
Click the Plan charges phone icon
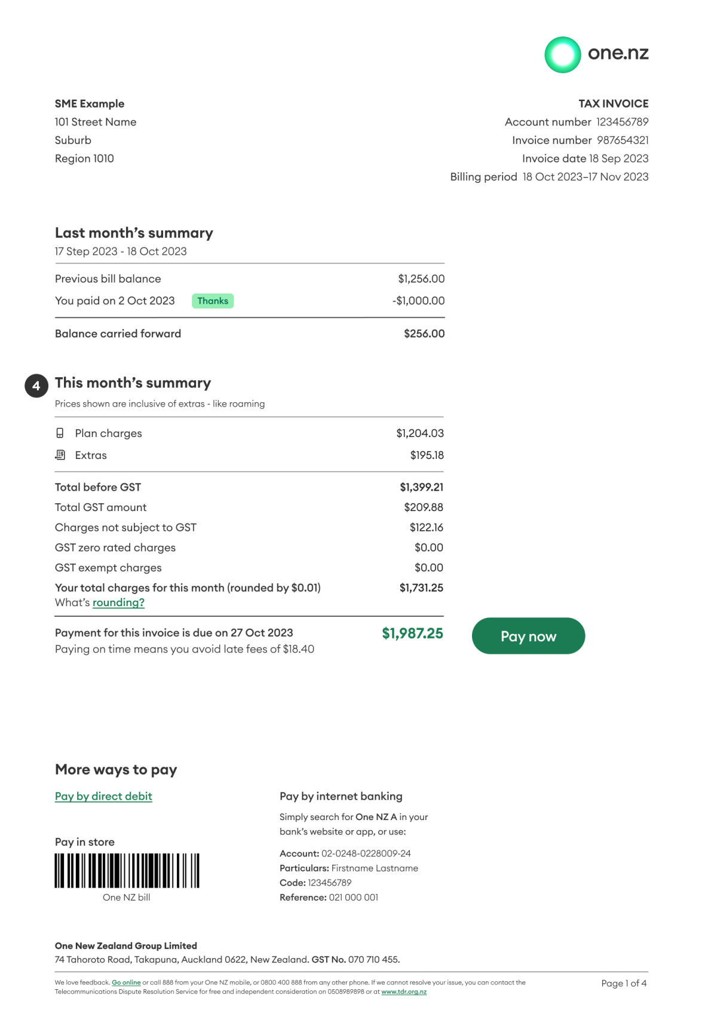(60, 433)
